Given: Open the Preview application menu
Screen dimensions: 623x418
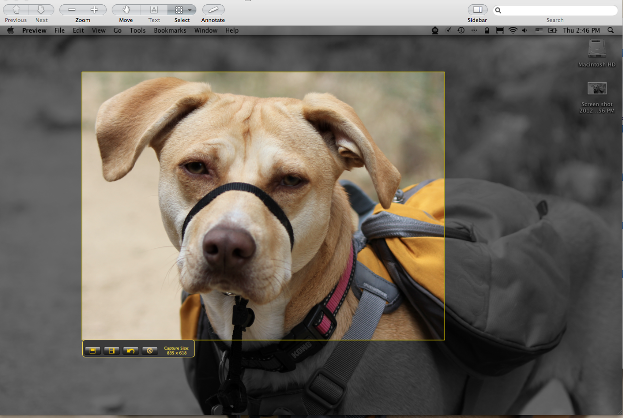Looking at the screenshot, I should [34, 30].
